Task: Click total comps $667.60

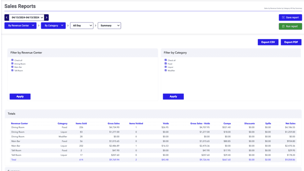Action: click(x=227, y=160)
